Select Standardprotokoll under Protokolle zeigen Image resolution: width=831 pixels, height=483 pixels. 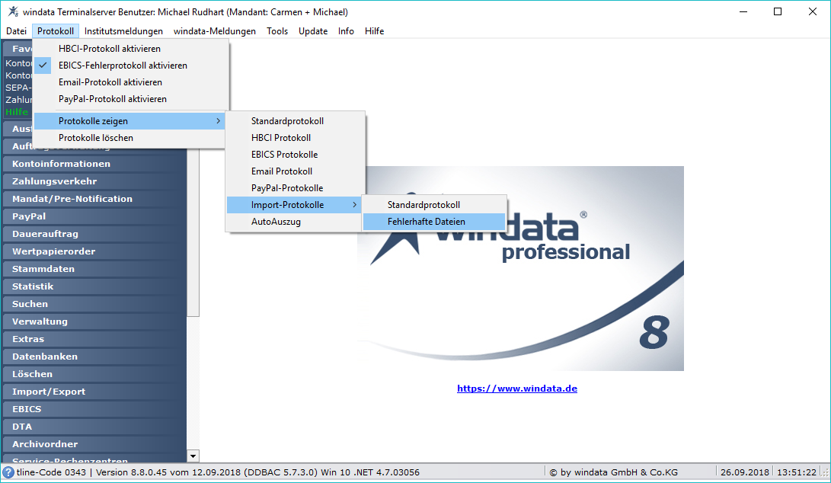(x=294, y=121)
